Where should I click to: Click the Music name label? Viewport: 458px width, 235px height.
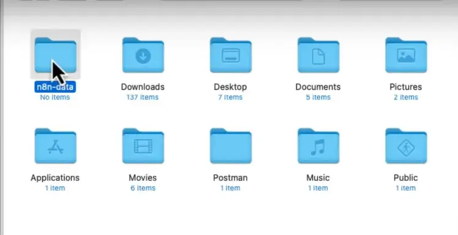318,178
